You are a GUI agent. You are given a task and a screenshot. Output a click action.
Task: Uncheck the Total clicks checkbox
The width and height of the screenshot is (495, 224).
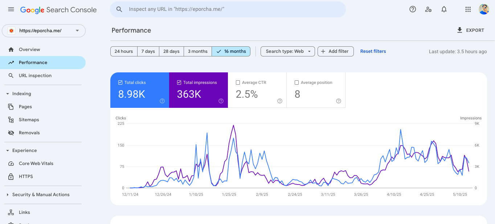pos(120,83)
